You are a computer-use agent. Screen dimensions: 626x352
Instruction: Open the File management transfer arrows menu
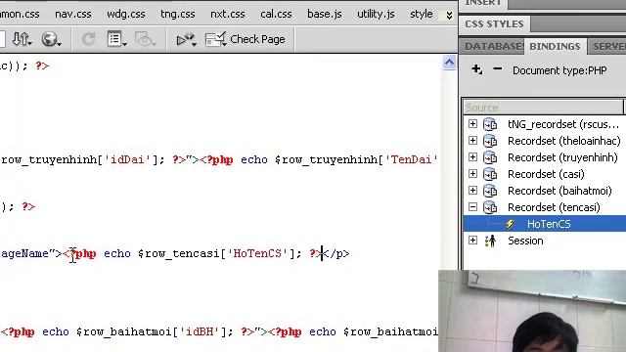pos(22,39)
